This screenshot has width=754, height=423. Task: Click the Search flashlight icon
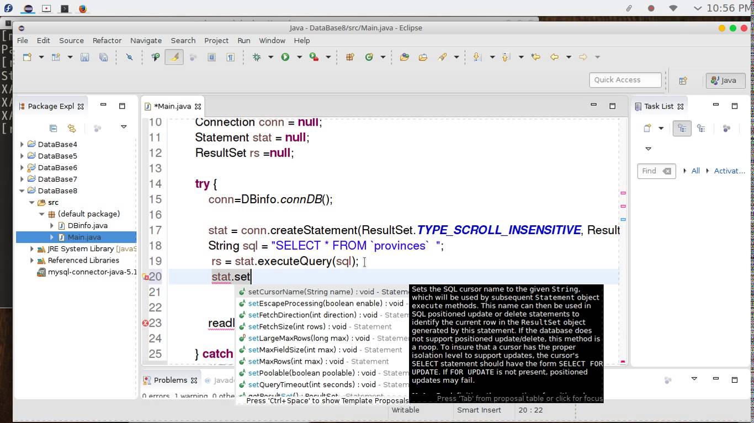(442, 57)
